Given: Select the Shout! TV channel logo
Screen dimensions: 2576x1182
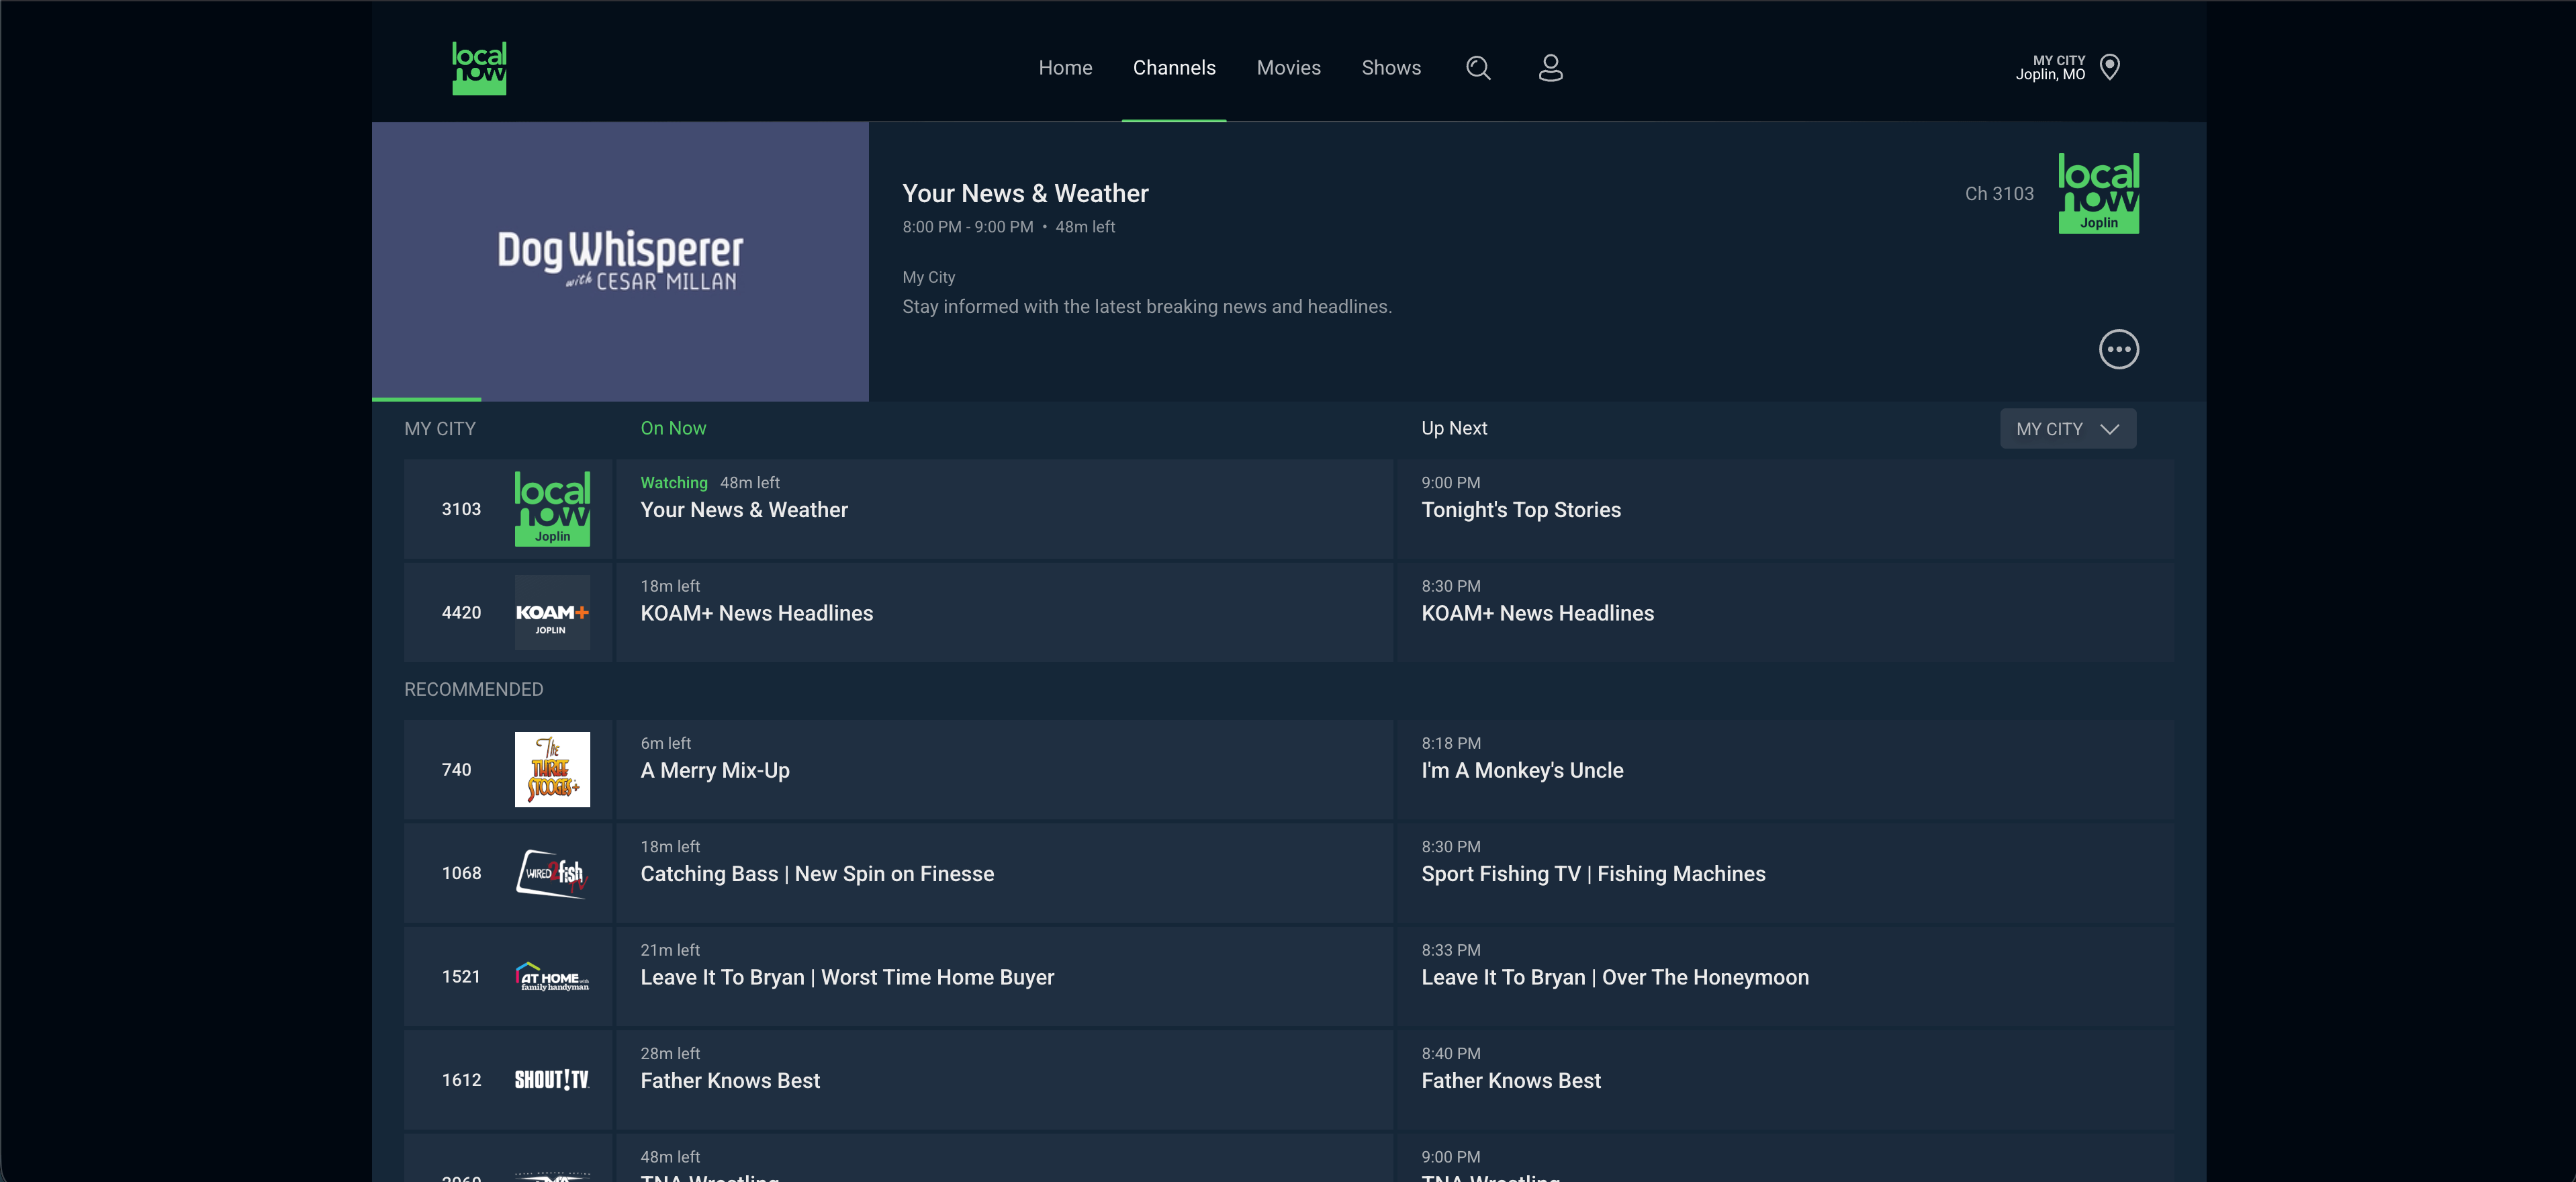Looking at the screenshot, I should click(552, 1080).
